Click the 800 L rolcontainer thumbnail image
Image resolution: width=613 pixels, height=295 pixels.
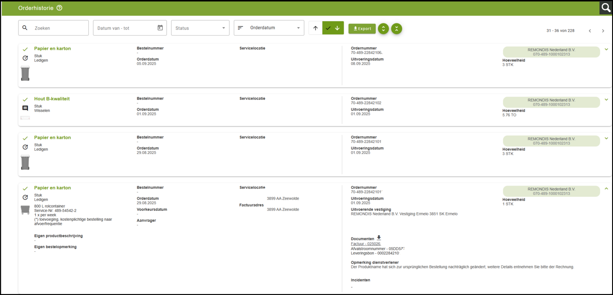click(x=25, y=210)
